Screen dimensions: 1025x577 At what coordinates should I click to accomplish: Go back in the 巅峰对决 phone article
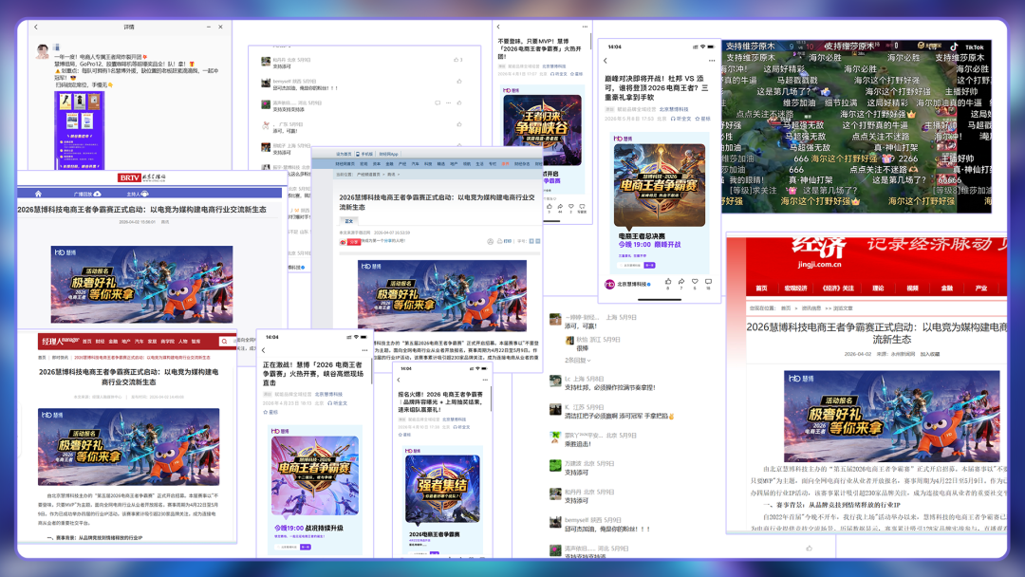[x=606, y=61]
